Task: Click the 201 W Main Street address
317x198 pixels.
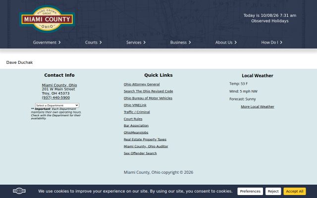Action: click(x=58, y=89)
